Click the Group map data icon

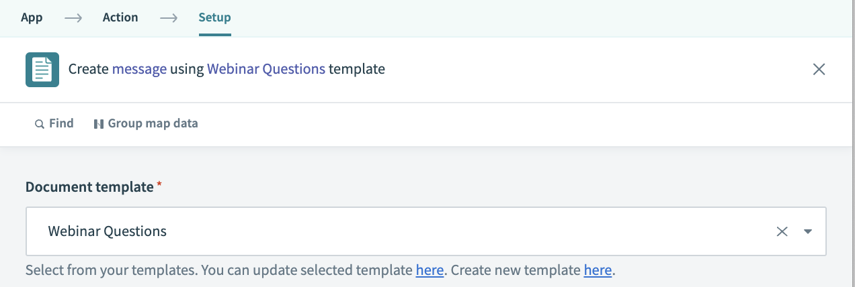pyautogui.click(x=99, y=124)
